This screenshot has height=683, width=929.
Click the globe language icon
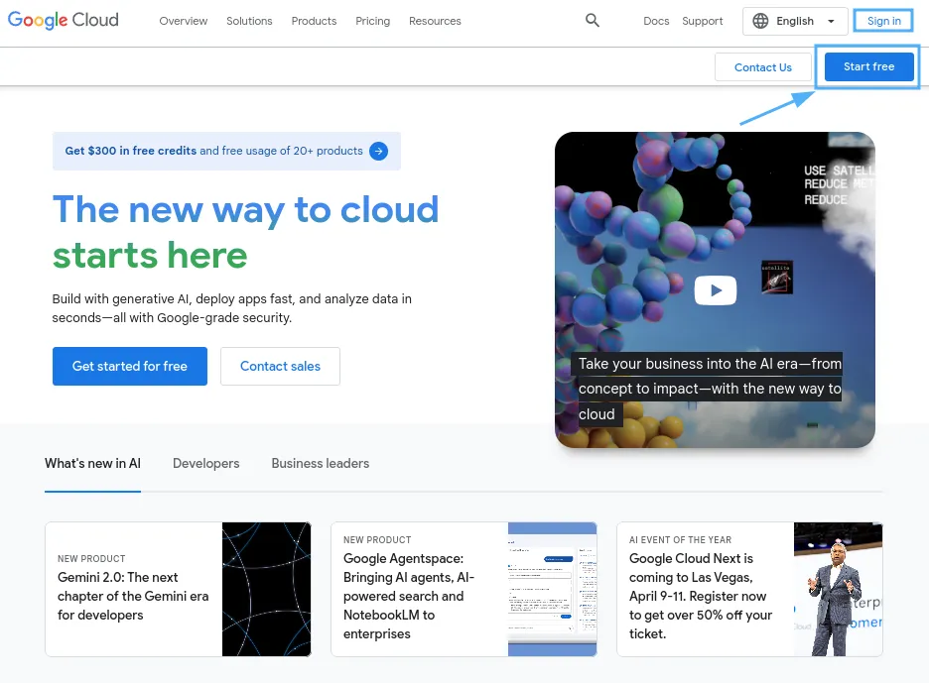coord(760,21)
